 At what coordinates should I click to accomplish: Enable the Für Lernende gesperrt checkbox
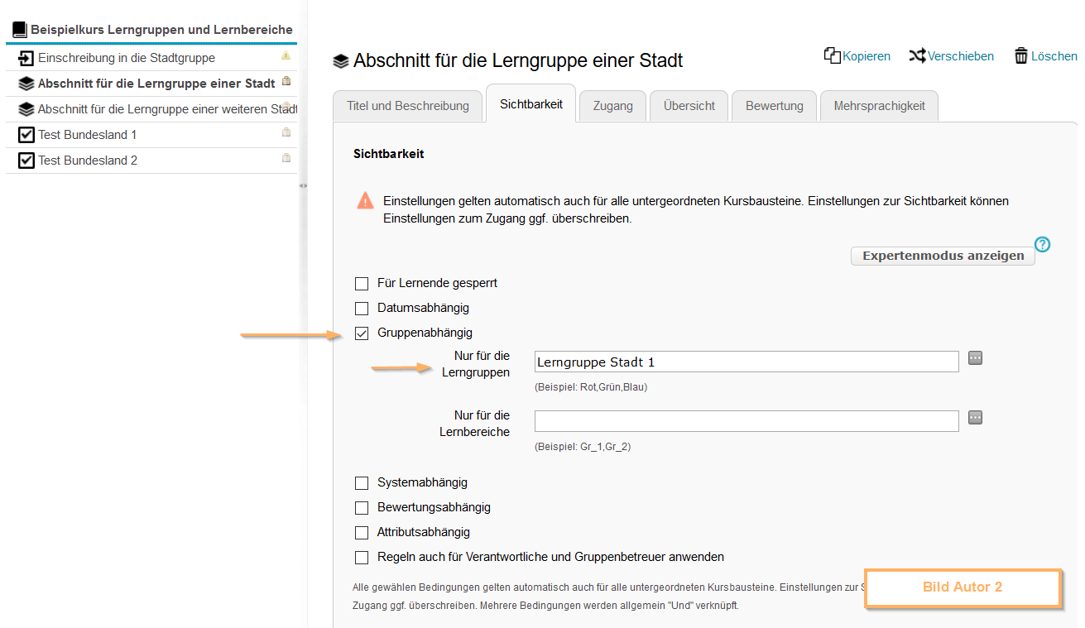coord(362,283)
